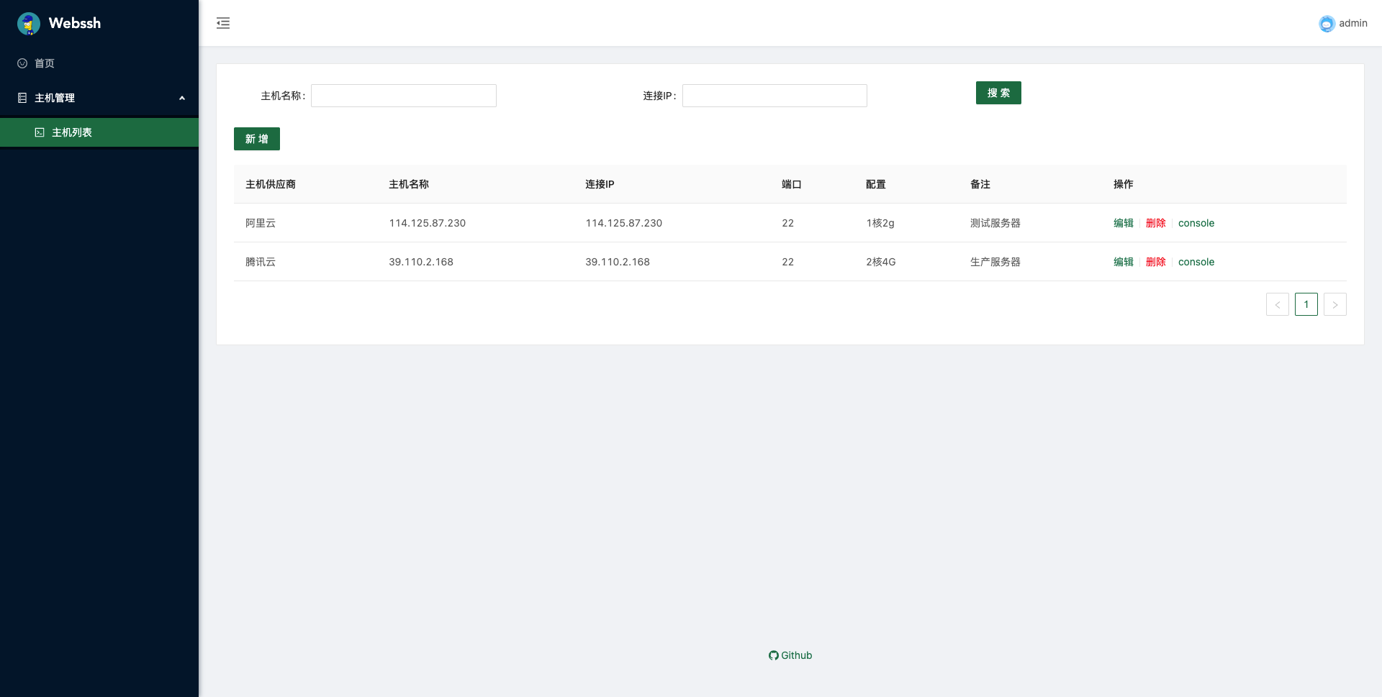Viewport: 1382px width, 697px height.
Task: Open Github via the Github octocat icon
Action: tap(772, 655)
